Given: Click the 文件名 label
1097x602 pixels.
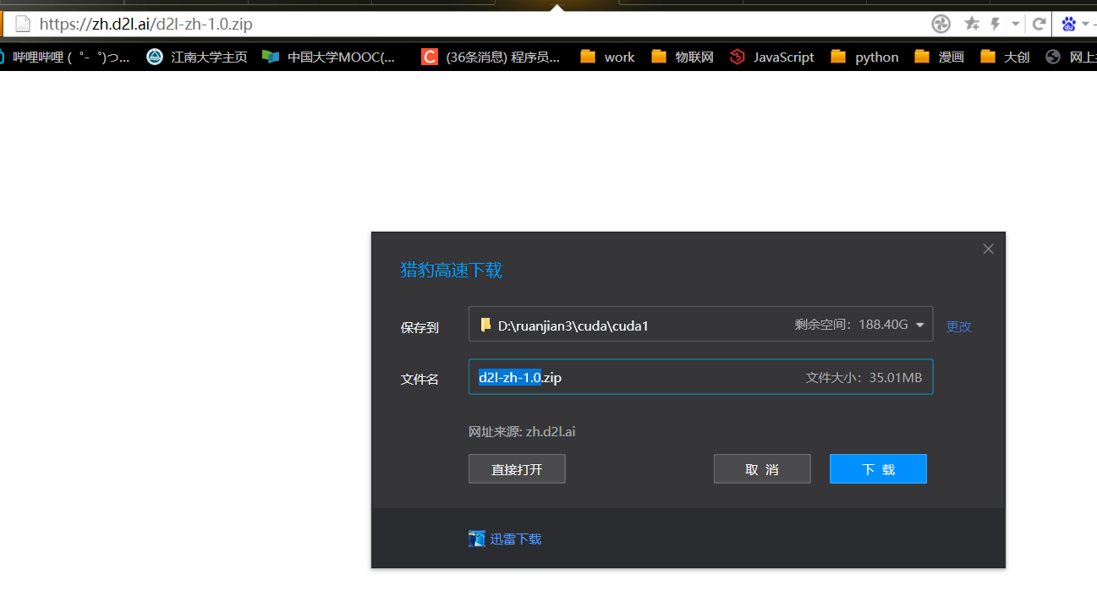Looking at the screenshot, I should pos(420,379).
